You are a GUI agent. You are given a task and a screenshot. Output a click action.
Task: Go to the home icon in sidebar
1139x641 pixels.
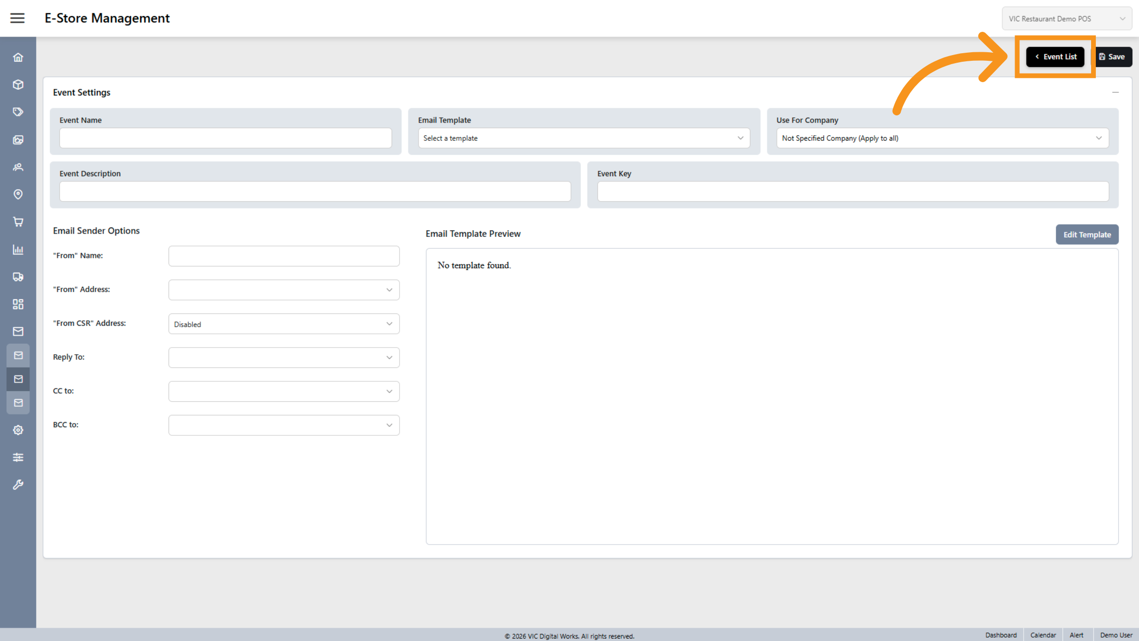18,57
